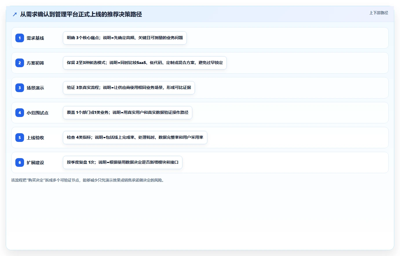
Task: Click the footnote starting 该流程把“购买决定”
Action: click(88, 180)
